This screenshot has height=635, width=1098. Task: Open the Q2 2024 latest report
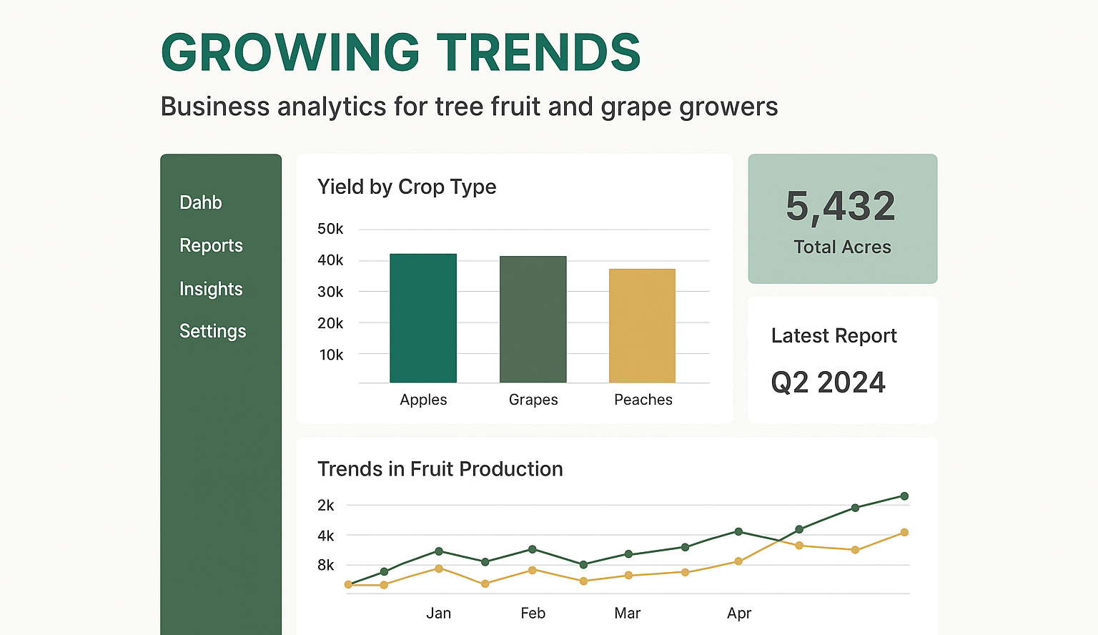coord(828,383)
